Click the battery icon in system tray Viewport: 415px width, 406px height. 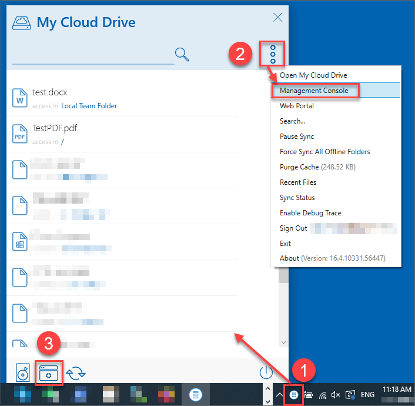[x=308, y=395]
